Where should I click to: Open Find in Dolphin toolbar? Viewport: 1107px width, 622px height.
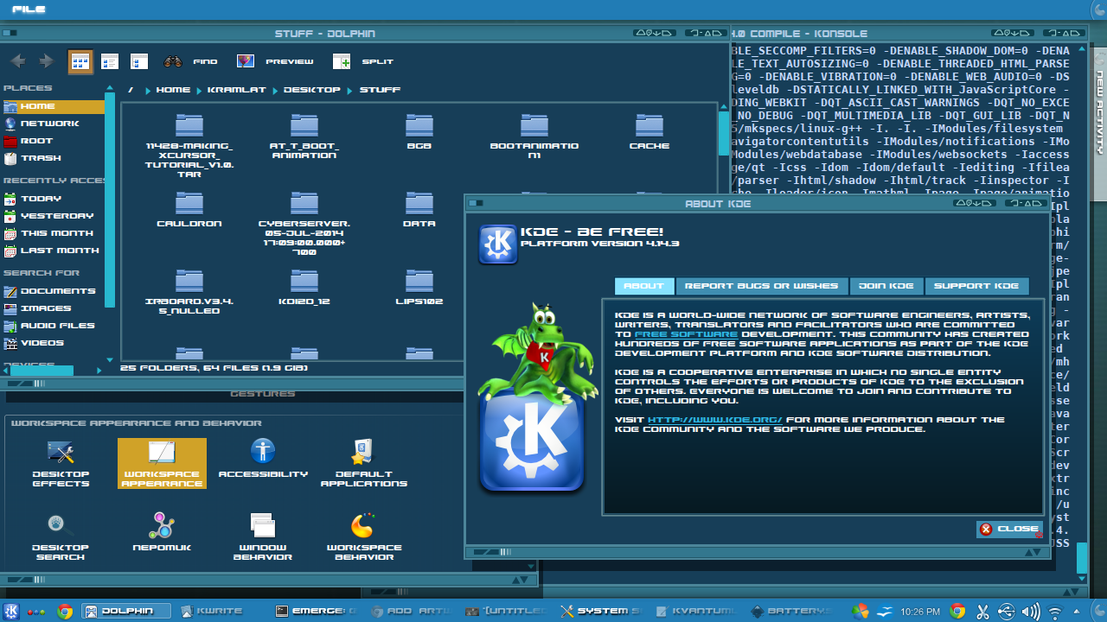[191, 61]
